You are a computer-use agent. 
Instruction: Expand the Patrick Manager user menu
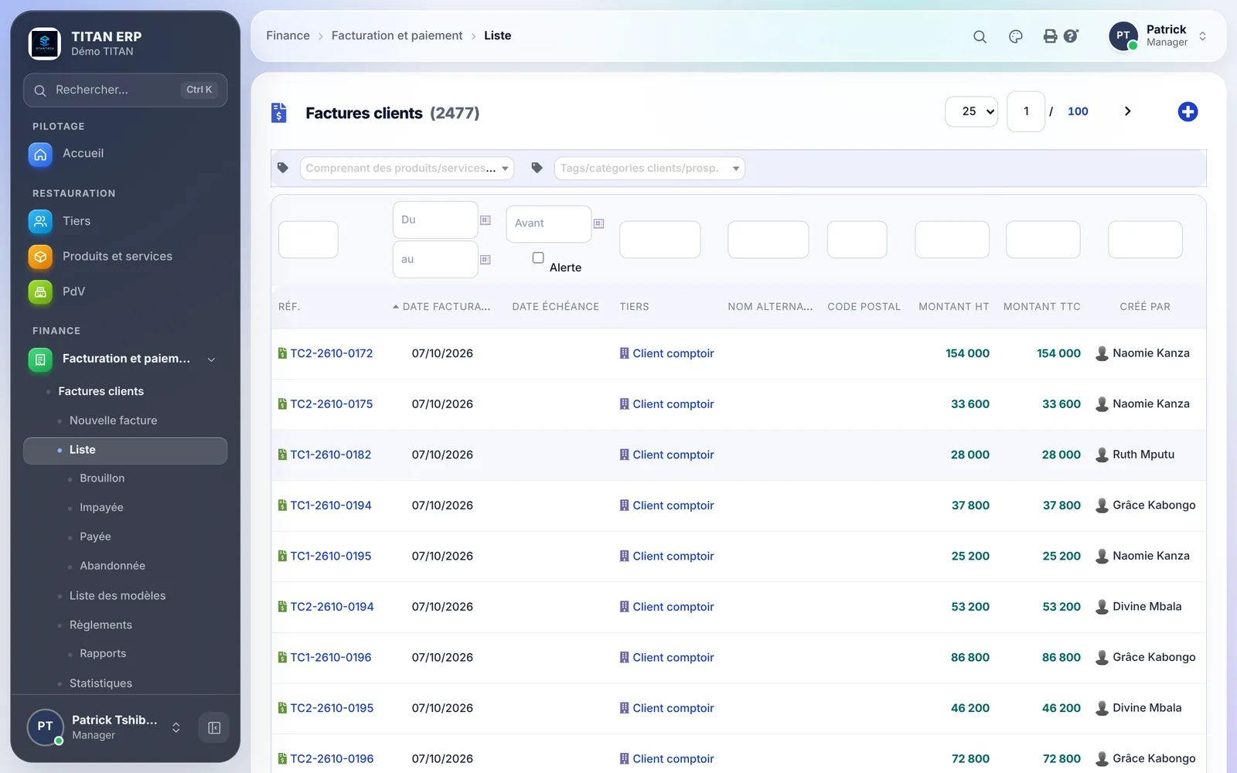1202,36
